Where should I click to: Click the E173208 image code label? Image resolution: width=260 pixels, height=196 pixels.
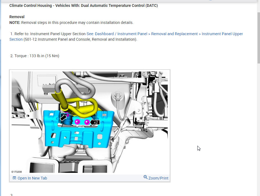coord(17,172)
